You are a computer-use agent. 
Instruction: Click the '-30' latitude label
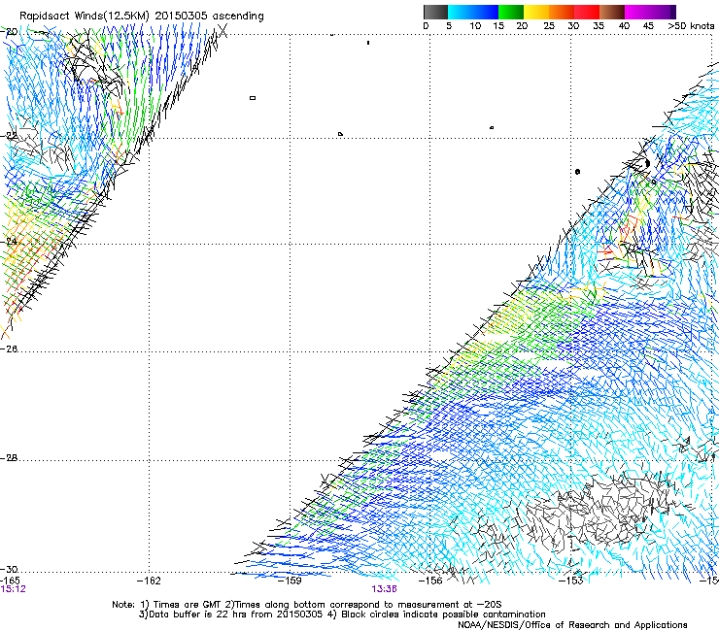(9, 569)
